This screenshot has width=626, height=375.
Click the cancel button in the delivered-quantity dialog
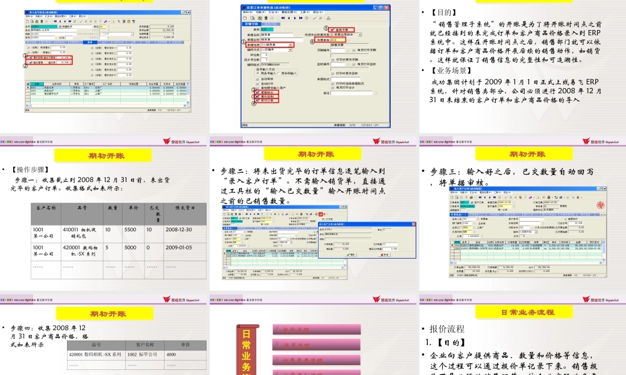[384, 254]
